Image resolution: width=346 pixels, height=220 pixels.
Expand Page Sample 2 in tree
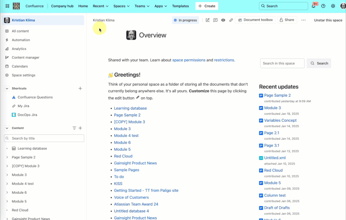[x=7, y=157]
